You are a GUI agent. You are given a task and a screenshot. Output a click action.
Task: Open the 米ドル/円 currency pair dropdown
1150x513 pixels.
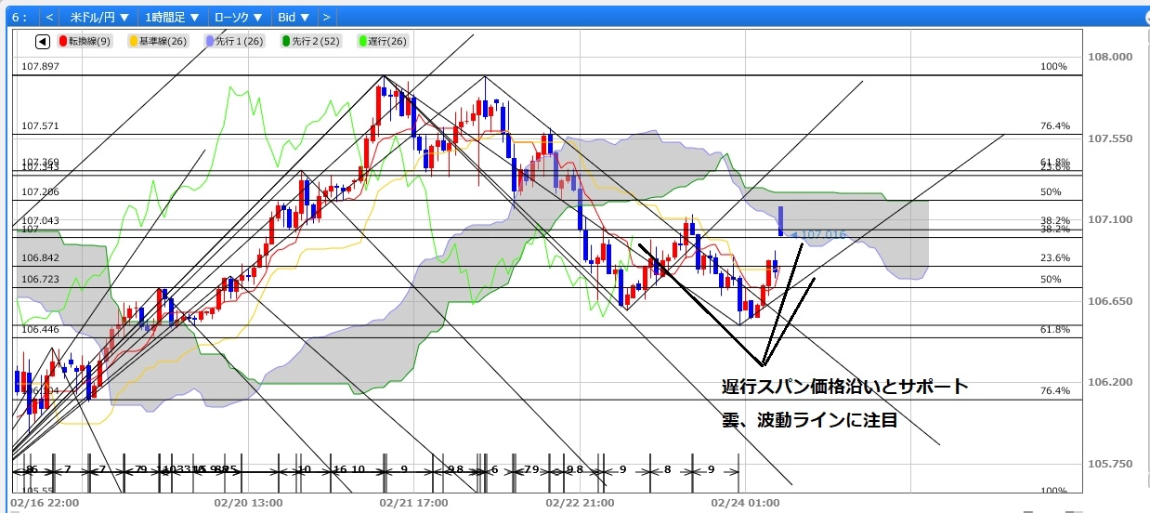(100, 17)
